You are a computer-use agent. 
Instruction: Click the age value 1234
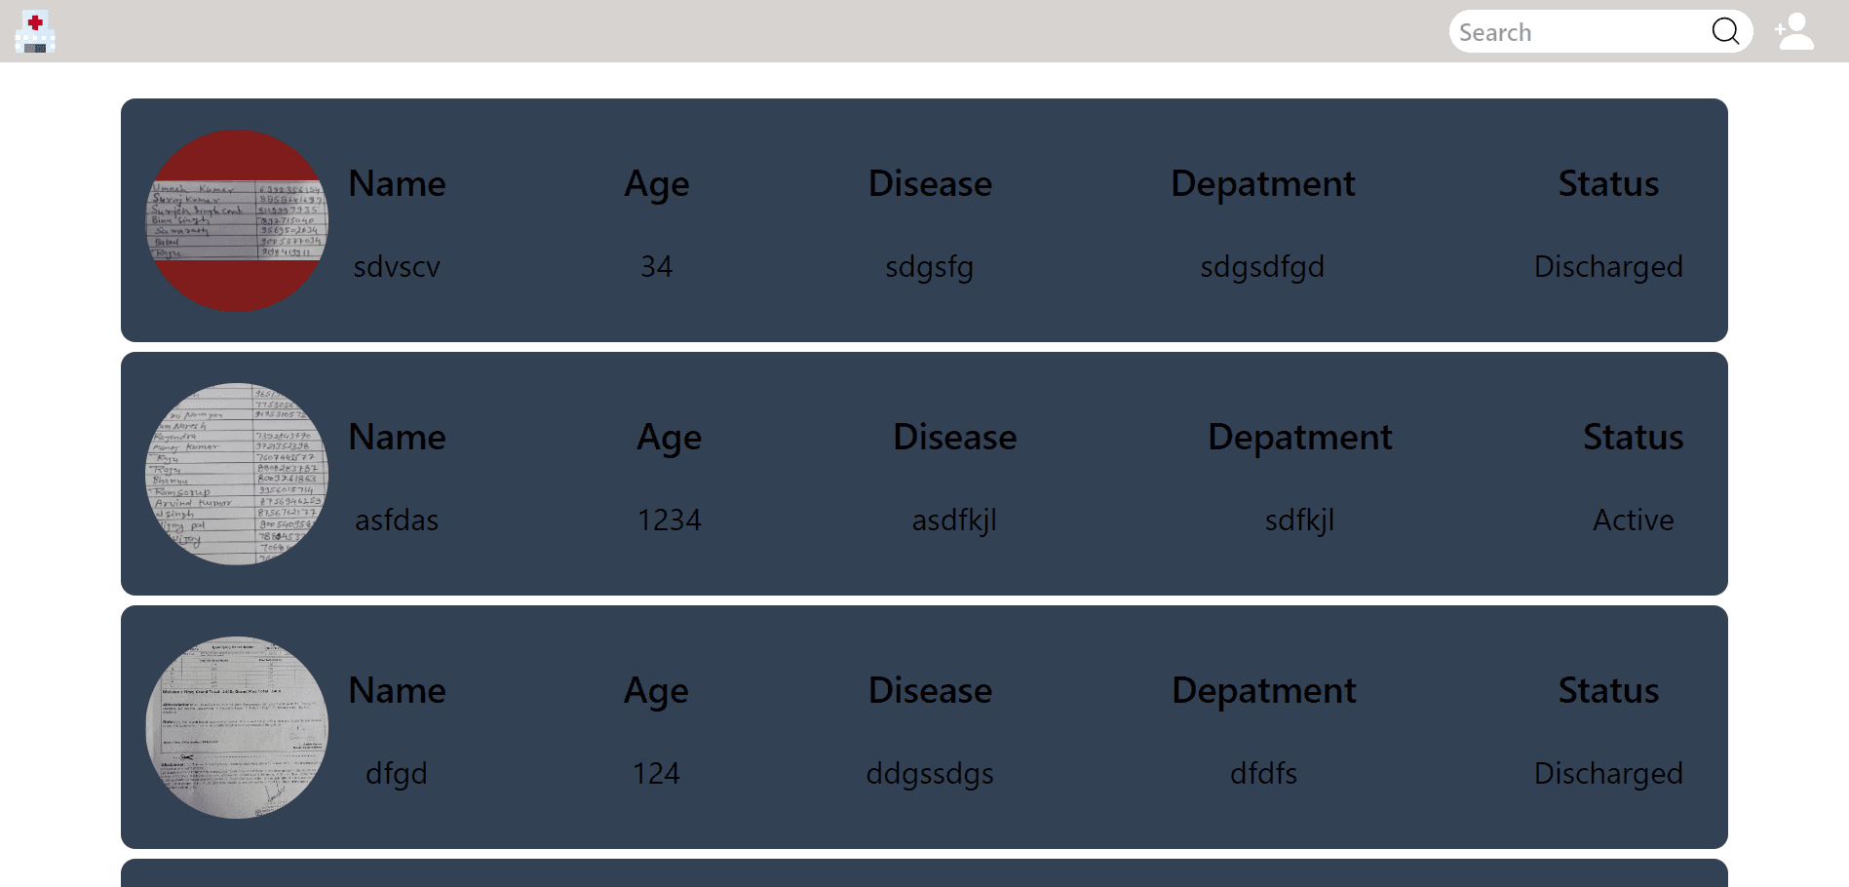tap(670, 520)
